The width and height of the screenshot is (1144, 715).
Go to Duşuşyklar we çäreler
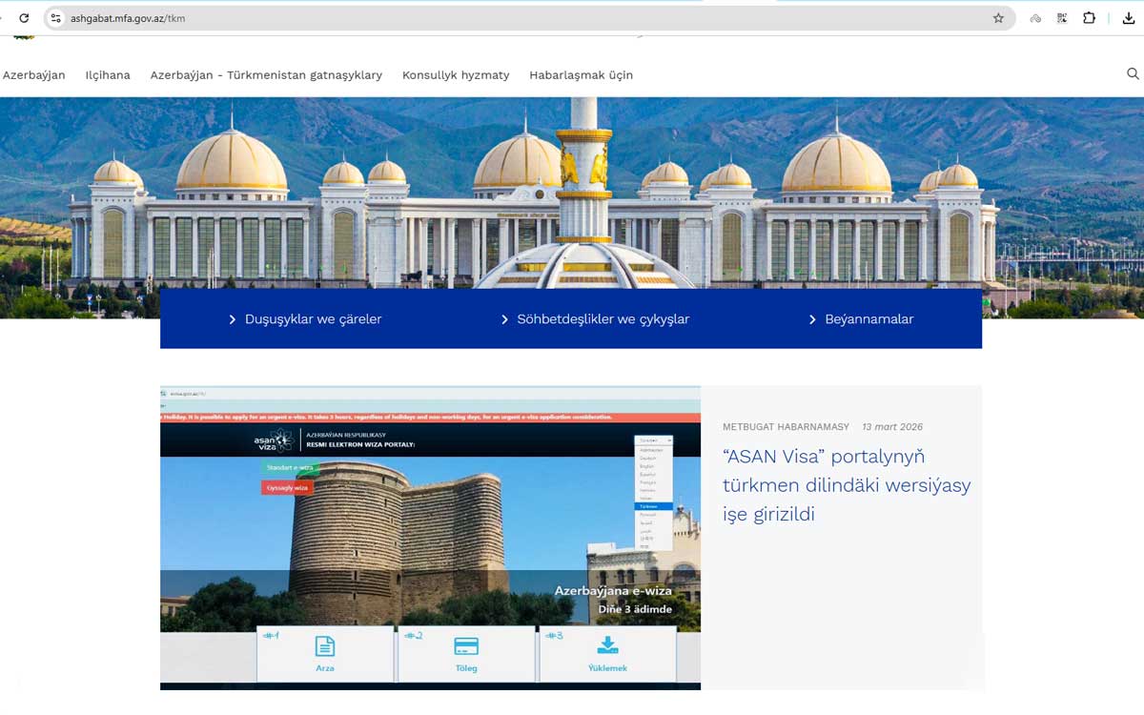point(313,319)
